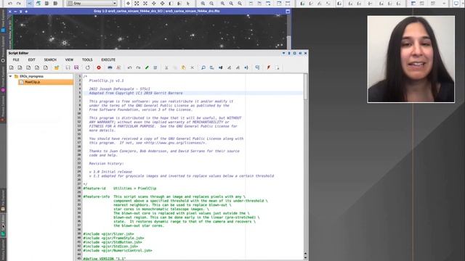This screenshot has height=261, width=465.
Task: Close the carina image window
Action: (10, 12)
